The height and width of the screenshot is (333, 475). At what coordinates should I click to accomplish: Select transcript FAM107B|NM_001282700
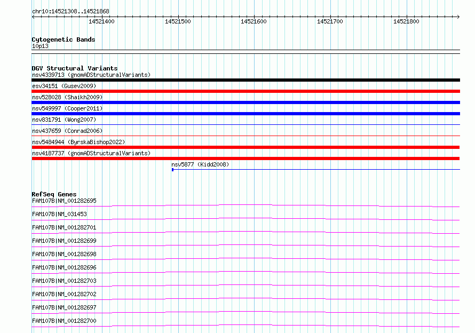(64, 321)
